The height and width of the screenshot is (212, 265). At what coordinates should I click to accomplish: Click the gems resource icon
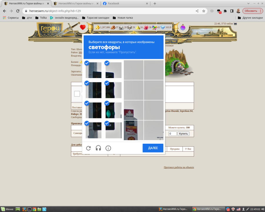tap(155, 27)
